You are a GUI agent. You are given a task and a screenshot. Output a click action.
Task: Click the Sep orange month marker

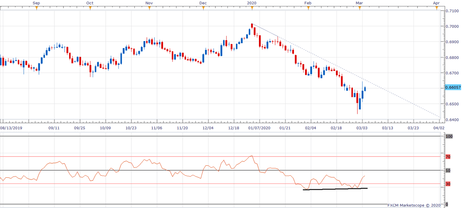[x=36, y=8]
